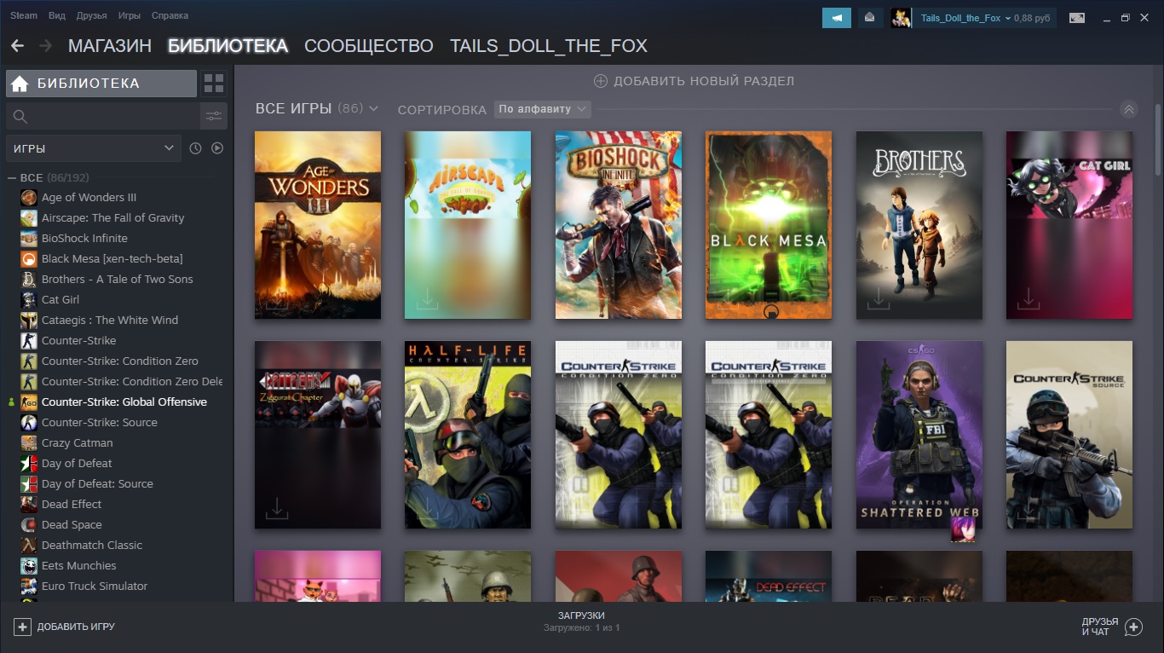Open friends and chat plus icon
This screenshot has width=1164, height=653.
coord(1133,627)
